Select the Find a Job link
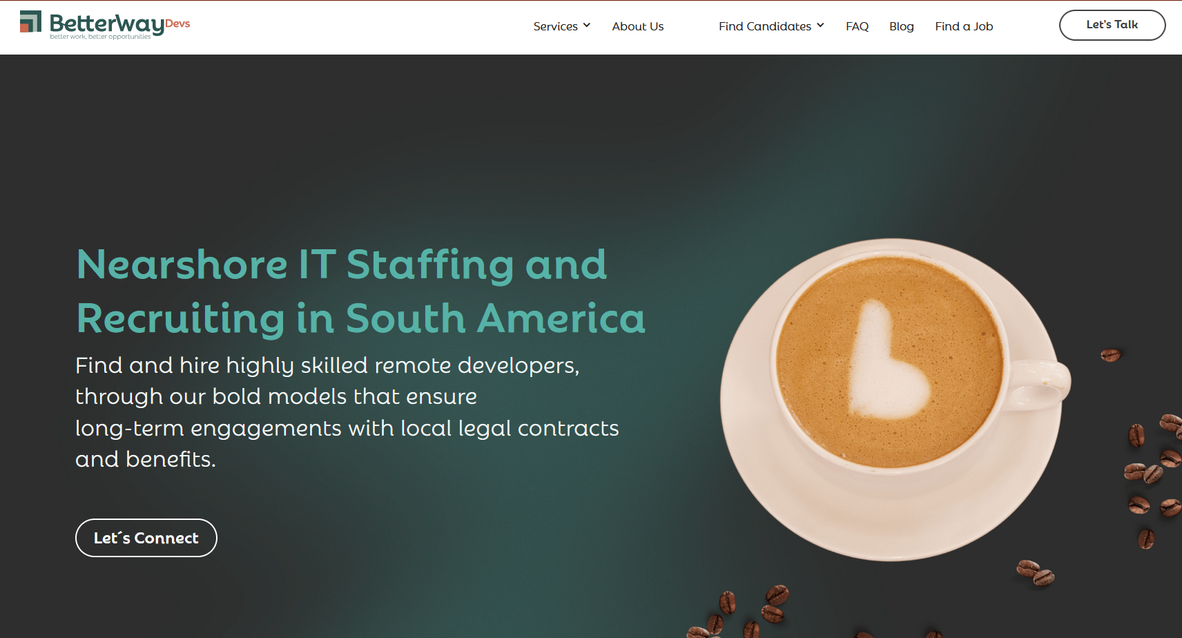This screenshot has width=1182, height=638. click(964, 26)
